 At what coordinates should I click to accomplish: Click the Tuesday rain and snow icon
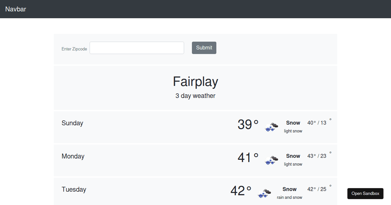coord(264,193)
